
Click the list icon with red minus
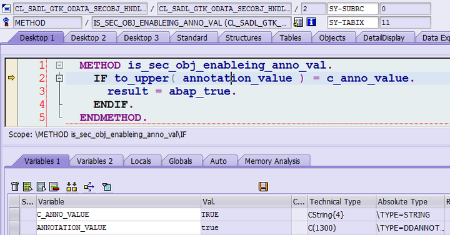[54, 186]
